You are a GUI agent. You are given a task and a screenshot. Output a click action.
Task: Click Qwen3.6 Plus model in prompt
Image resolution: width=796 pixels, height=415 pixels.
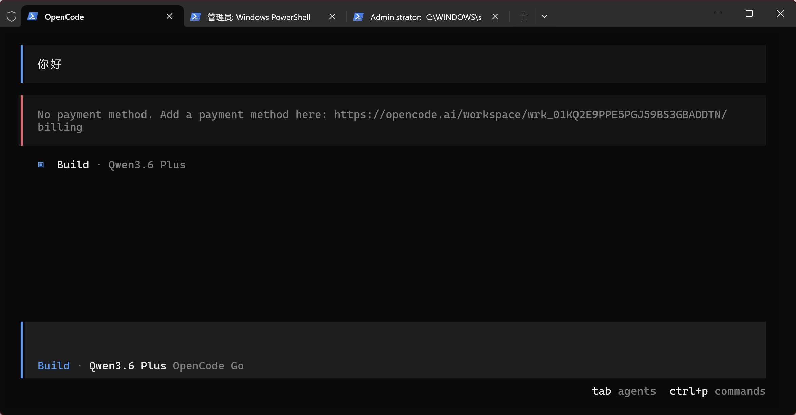[128, 366]
